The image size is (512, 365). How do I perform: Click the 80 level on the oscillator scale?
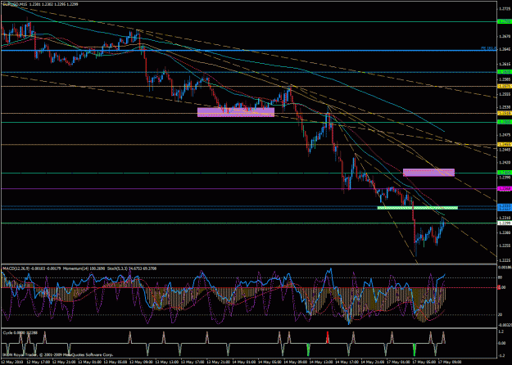499,278
